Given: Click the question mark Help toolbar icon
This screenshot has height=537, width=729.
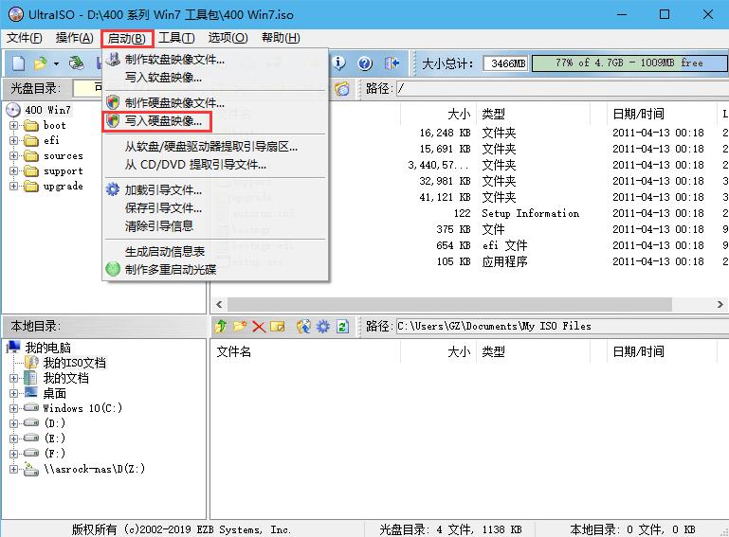Looking at the screenshot, I should click(365, 63).
